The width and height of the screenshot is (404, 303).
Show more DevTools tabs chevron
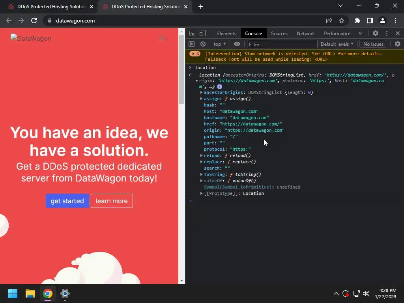coord(360,33)
